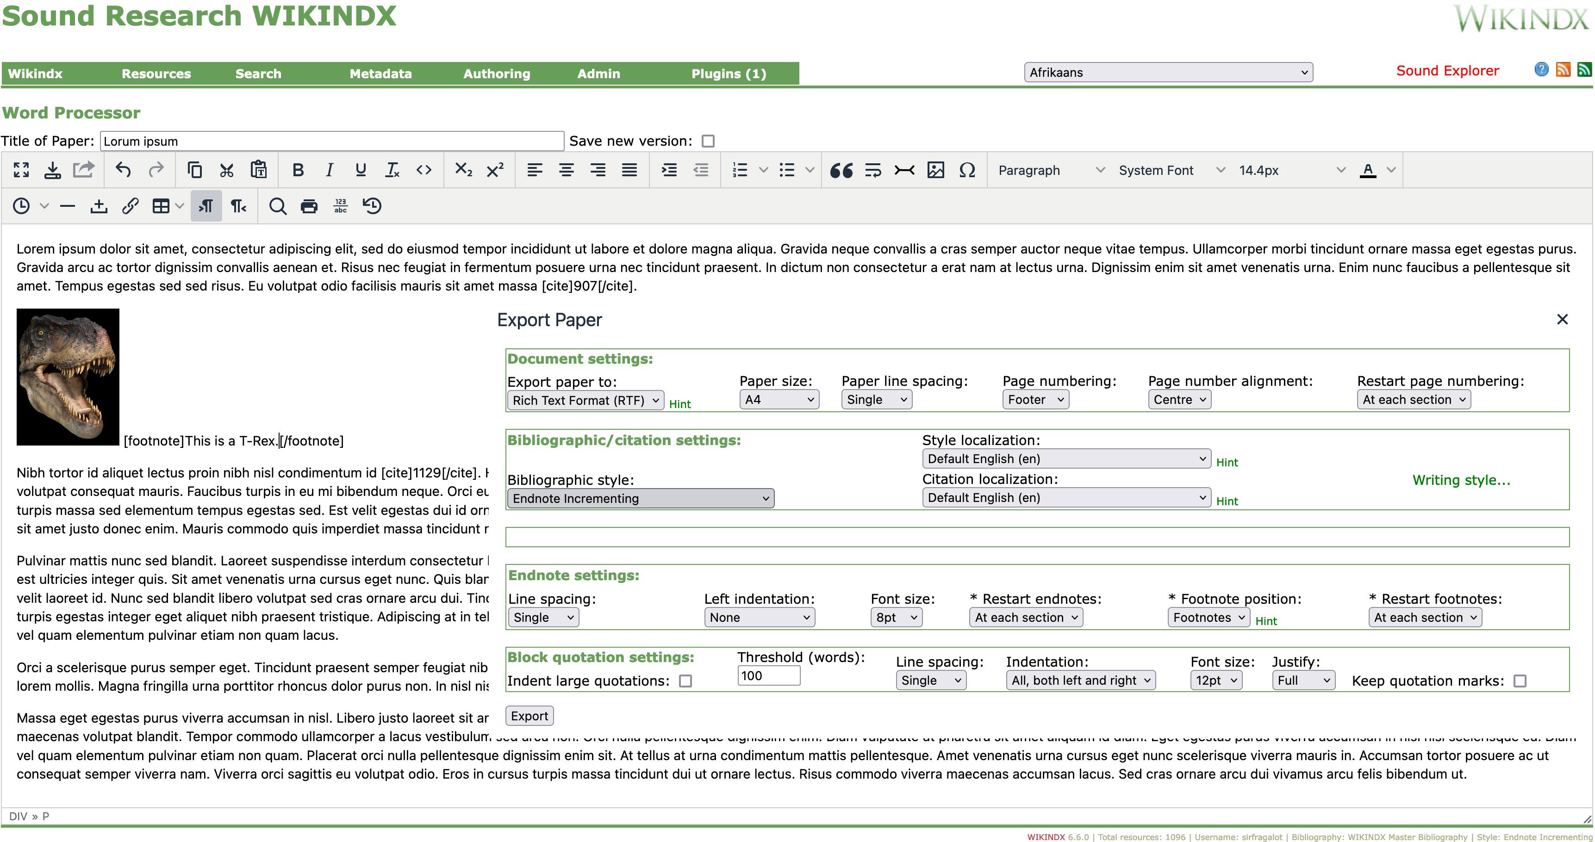Click the search and replace magnifier icon
The height and width of the screenshot is (842, 1595).
pyautogui.click(x=277, y=206)
